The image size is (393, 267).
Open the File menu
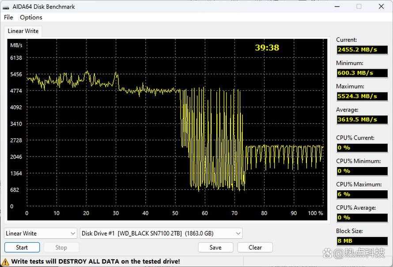pos(8,17)
